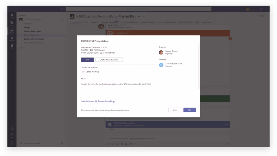Join the X1050 GTM Presentation meeting
Viewport: 277px width, 156px height.
point(87,60)
